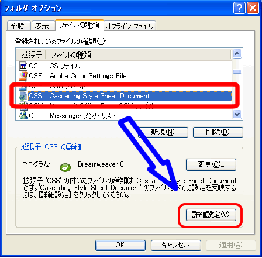Image resolution: width=262 pixels, height=258 pixels.
Task: Sort the list by 拡張子 column header
Action: coord(31,54)
